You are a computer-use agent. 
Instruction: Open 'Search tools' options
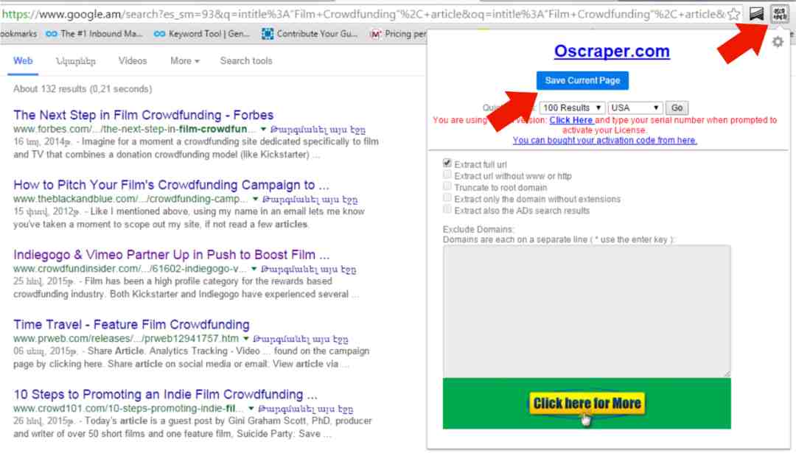(246, 61)
